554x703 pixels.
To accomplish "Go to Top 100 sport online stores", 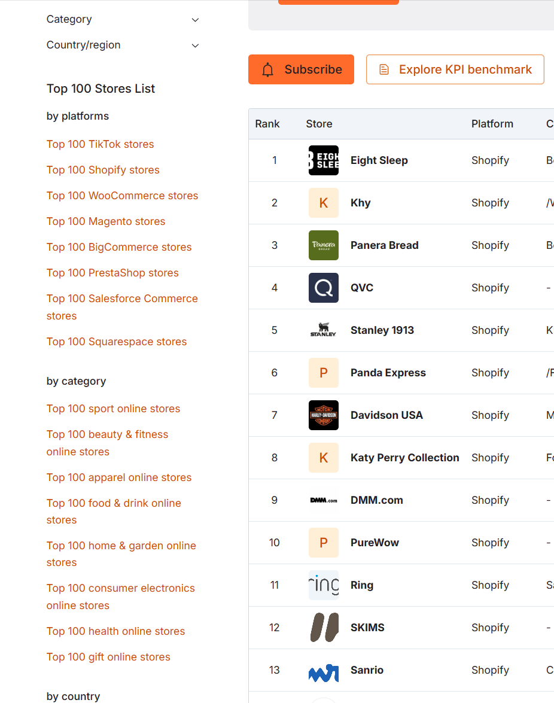I will pos(113,409).
